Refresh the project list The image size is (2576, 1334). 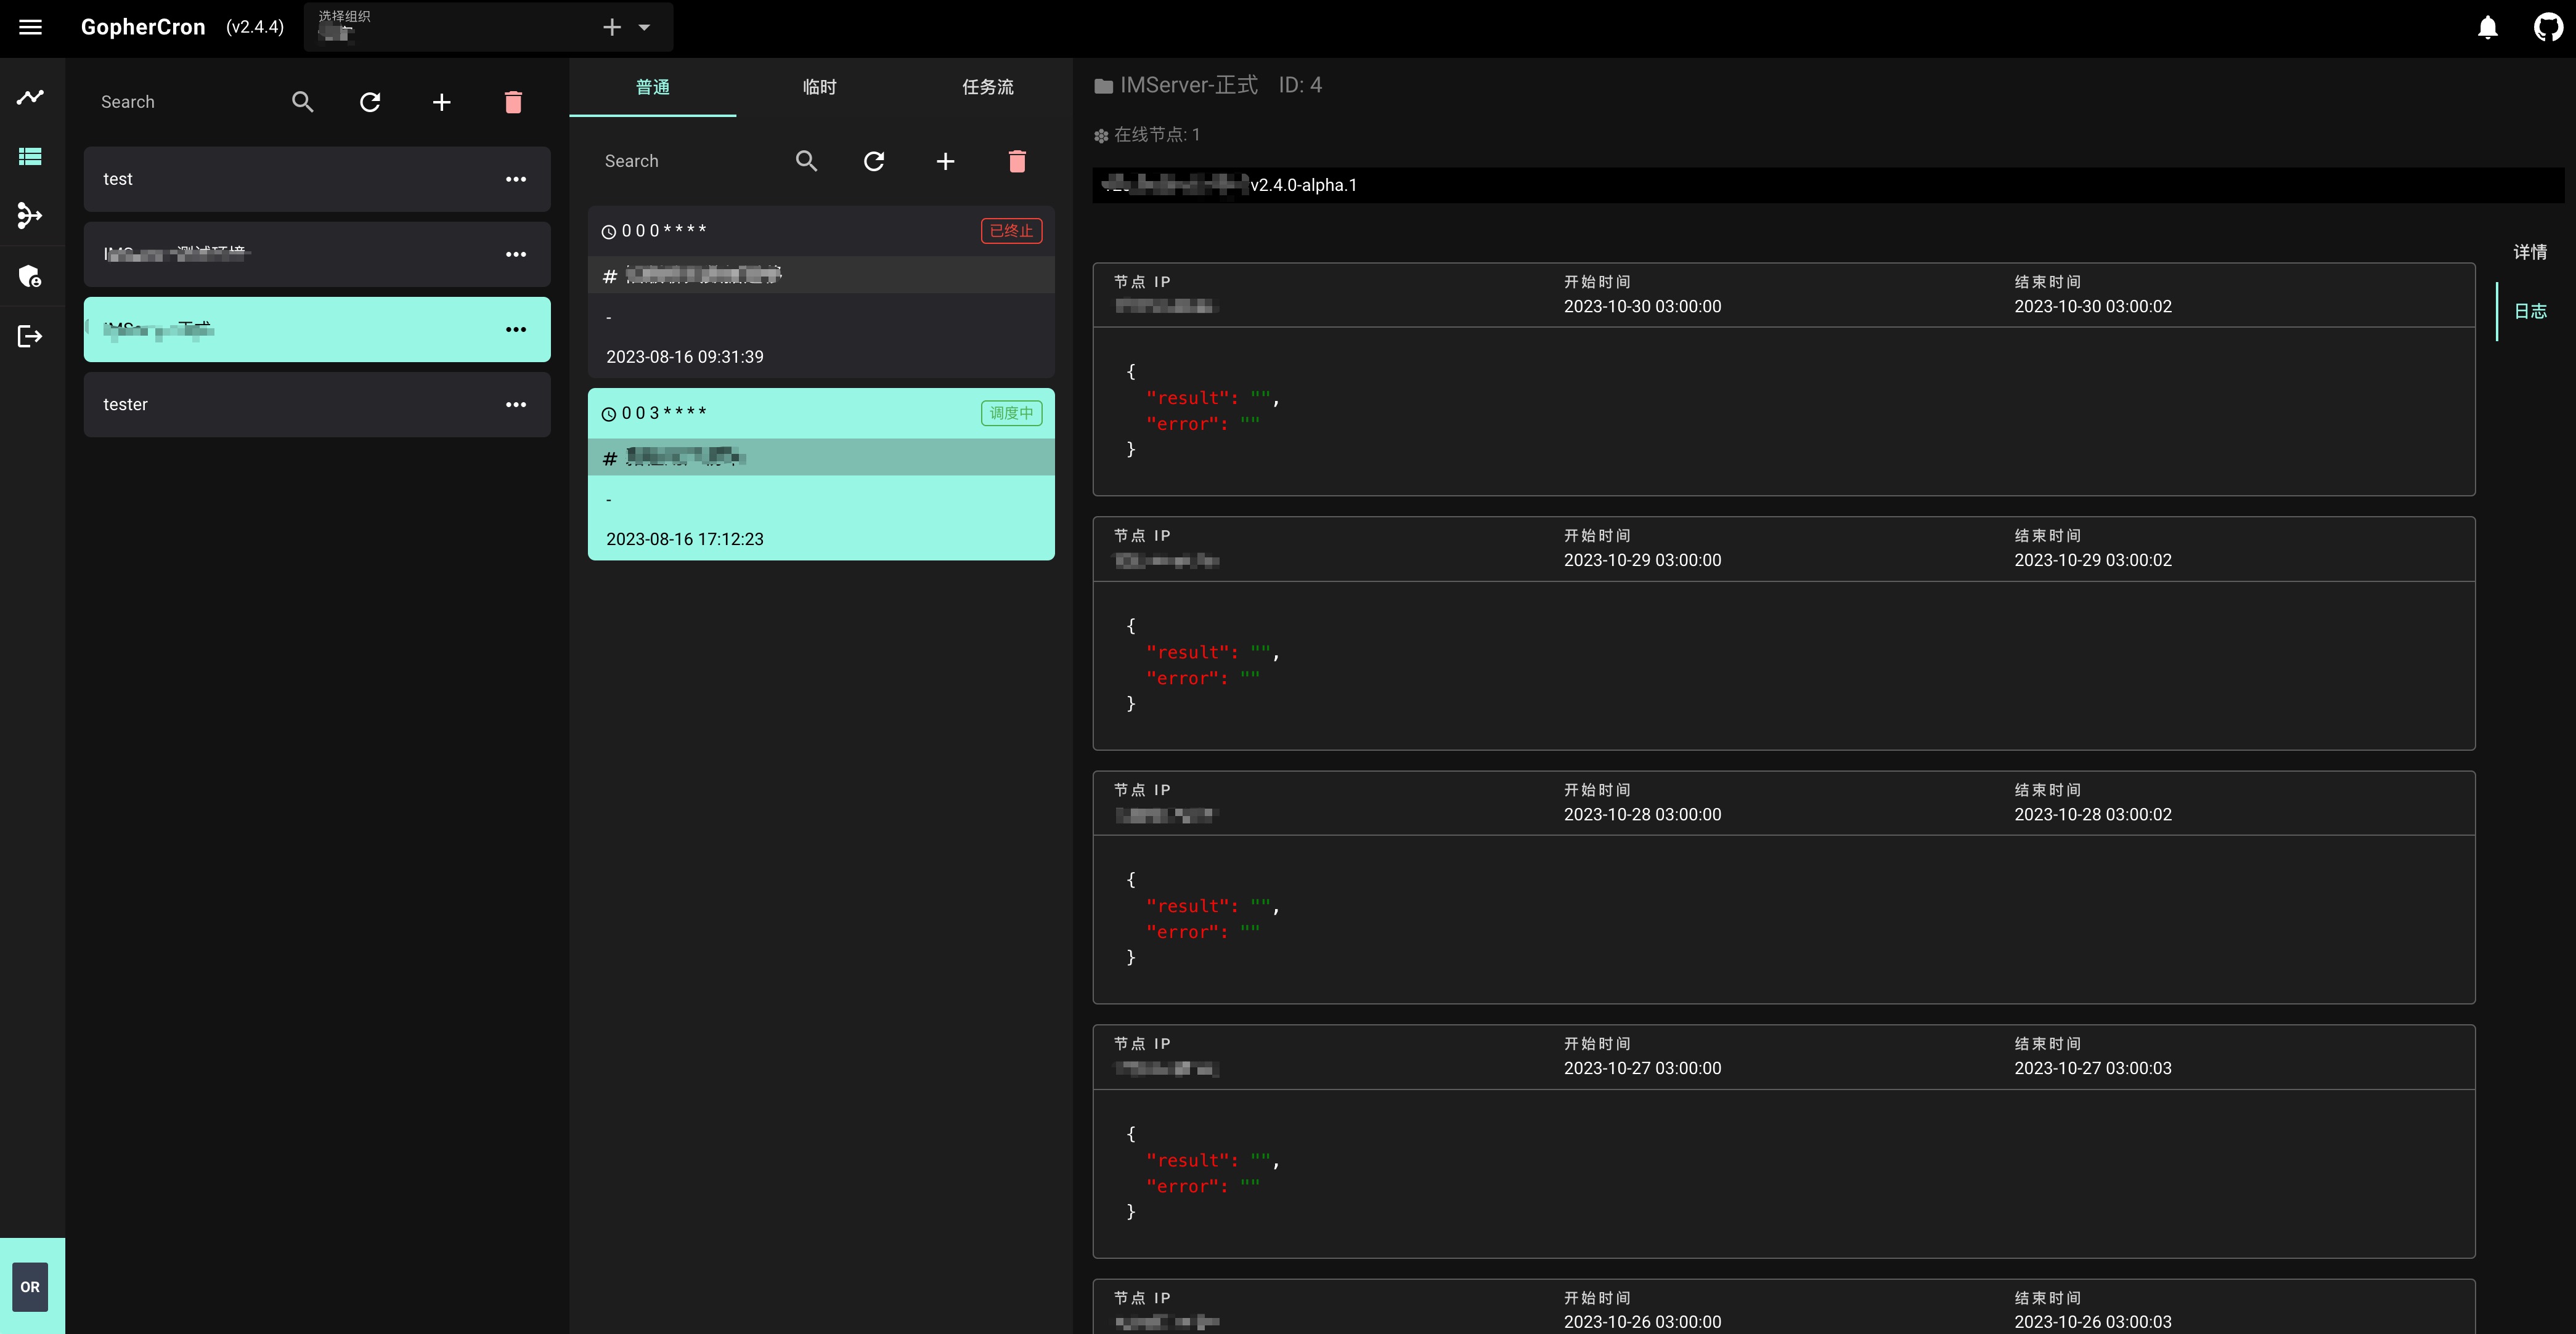(370, 102)
